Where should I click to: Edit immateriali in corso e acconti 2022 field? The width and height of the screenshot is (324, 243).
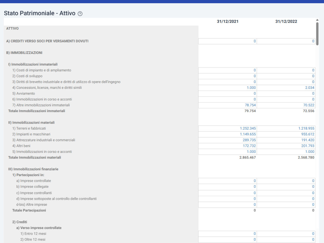click(286, 99)
